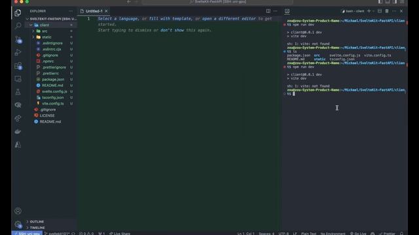Click Live Share in the status bar
This screenshot has width=419, height=235.
coord(119,234)
